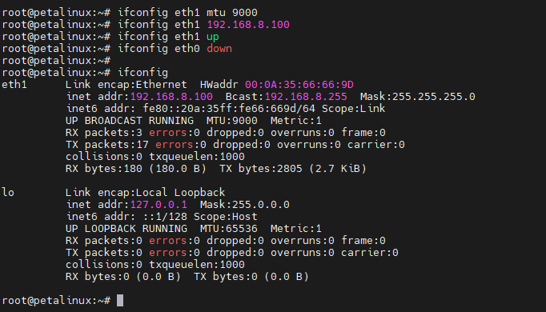
Task: Click the red 'down' keyword
Action: 219,49
